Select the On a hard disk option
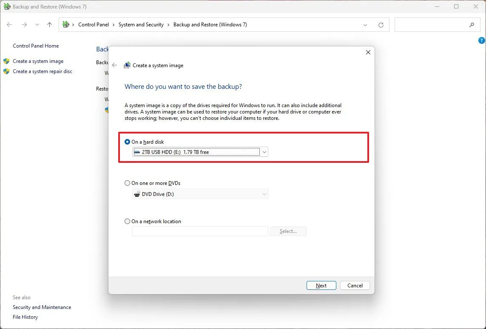This screenshot has height=329, width=486. (x=127, y=142)
